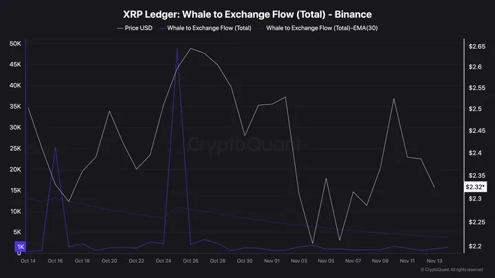Toggle Whale to Exchange Flow (Total) legend series
Screen dimensions: 495x278
click(x=210, y=28)
